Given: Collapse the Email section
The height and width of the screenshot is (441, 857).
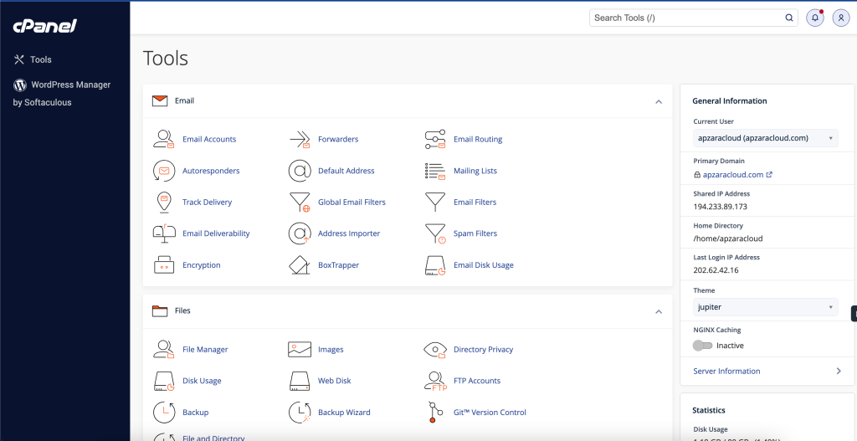Looking at the screenshot, I should (659, 101).
